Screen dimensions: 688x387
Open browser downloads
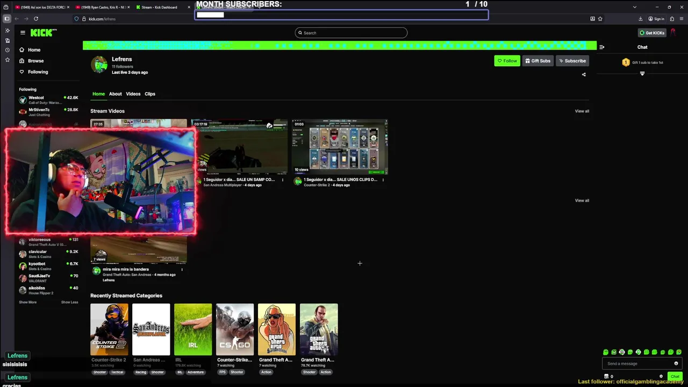641,19
